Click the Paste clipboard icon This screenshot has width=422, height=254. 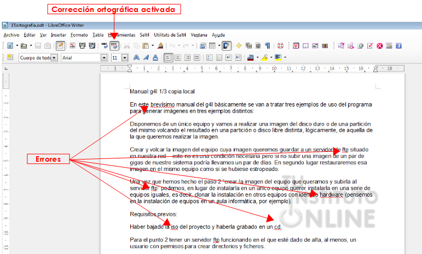coord(145,46)
